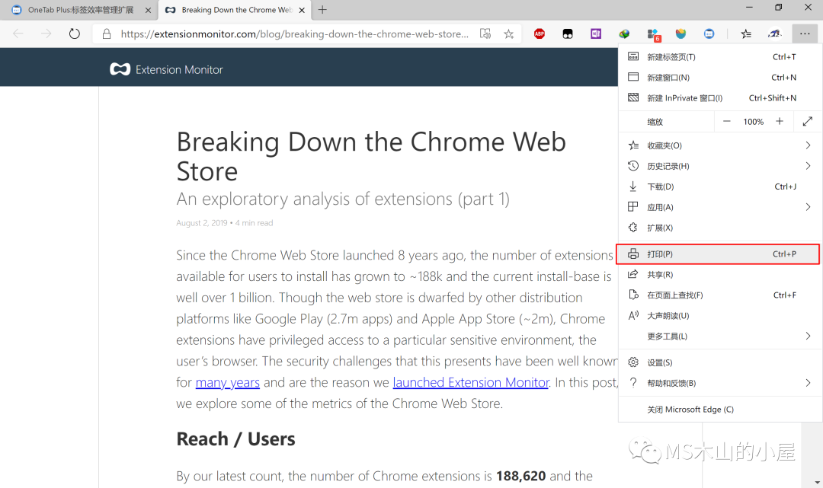Viewport: 823px width, 488px height.
Task: Zoom in with the plus button
Action: (780, 122)
